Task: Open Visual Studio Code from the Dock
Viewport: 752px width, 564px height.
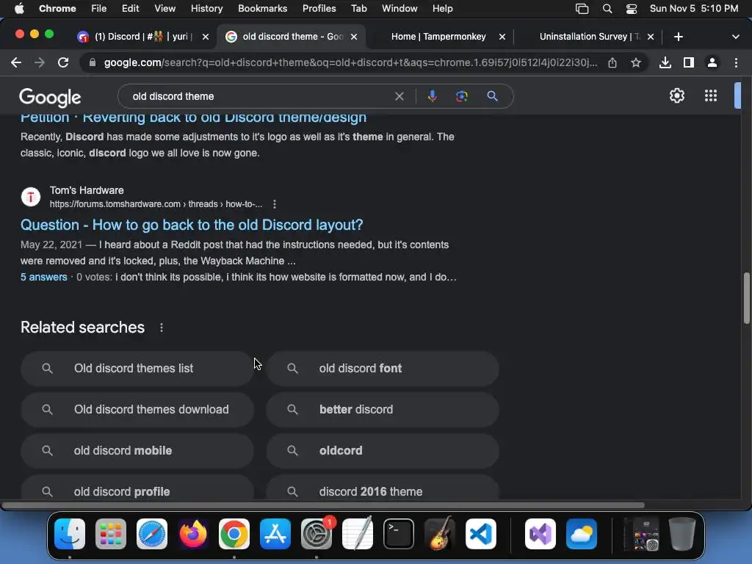Action: [481, 534]
